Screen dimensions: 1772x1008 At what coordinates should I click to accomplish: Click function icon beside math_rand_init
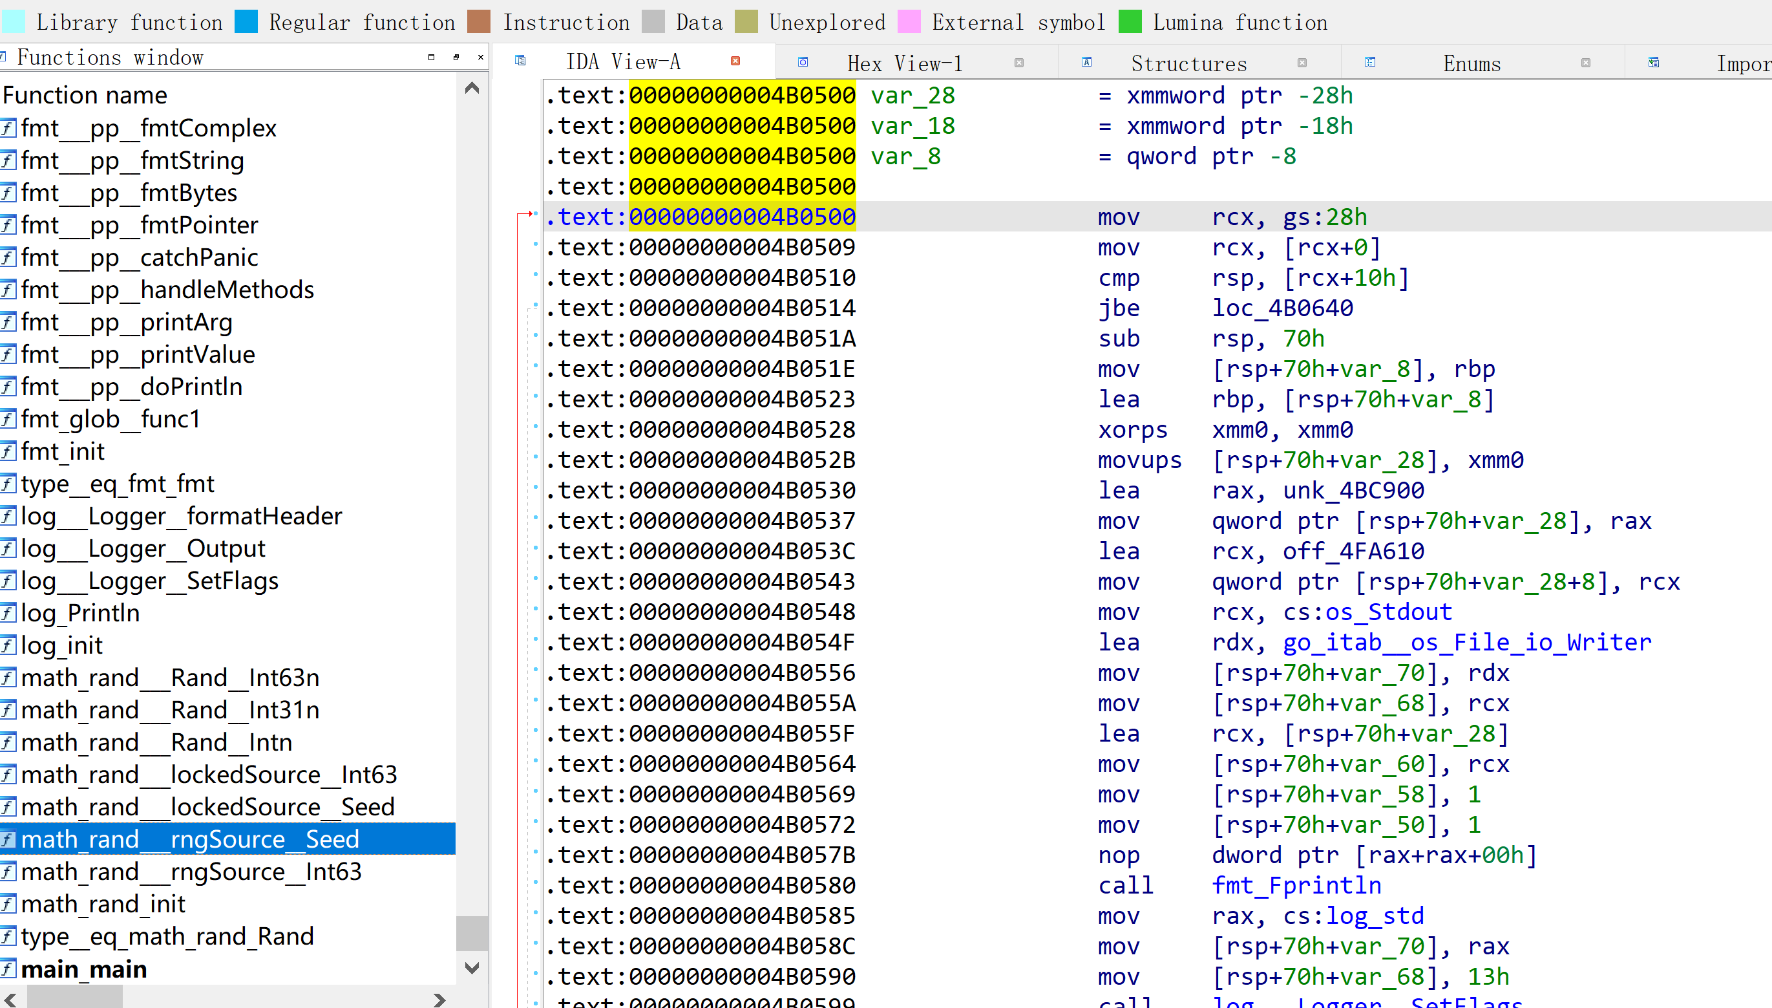(8, 903)
